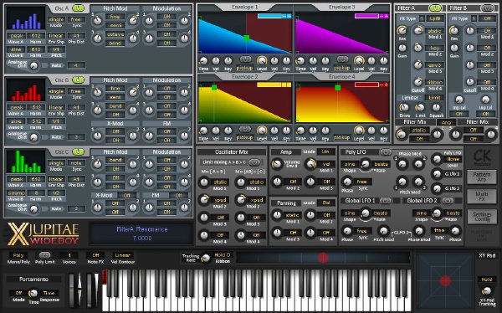Click the Envelope 1 'pickup' button
502x313 pixels.
244,69
